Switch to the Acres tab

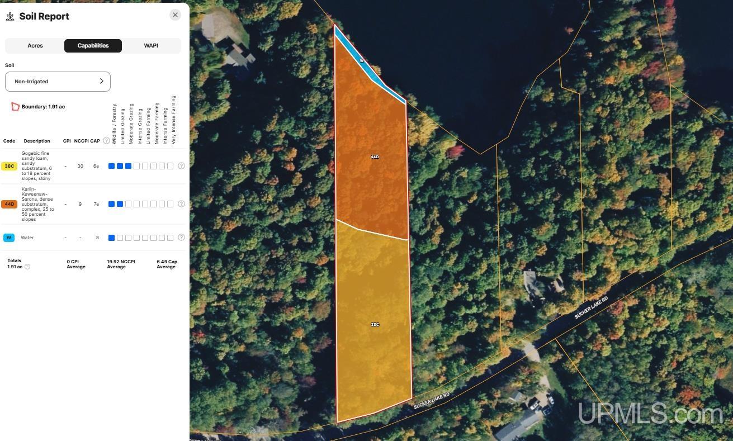(35, 45)
